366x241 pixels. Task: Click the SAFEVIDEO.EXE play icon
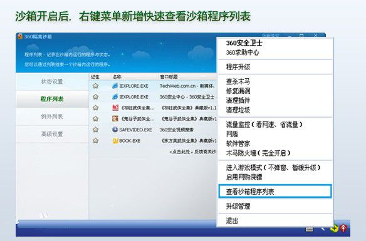[x=115, y=130]
